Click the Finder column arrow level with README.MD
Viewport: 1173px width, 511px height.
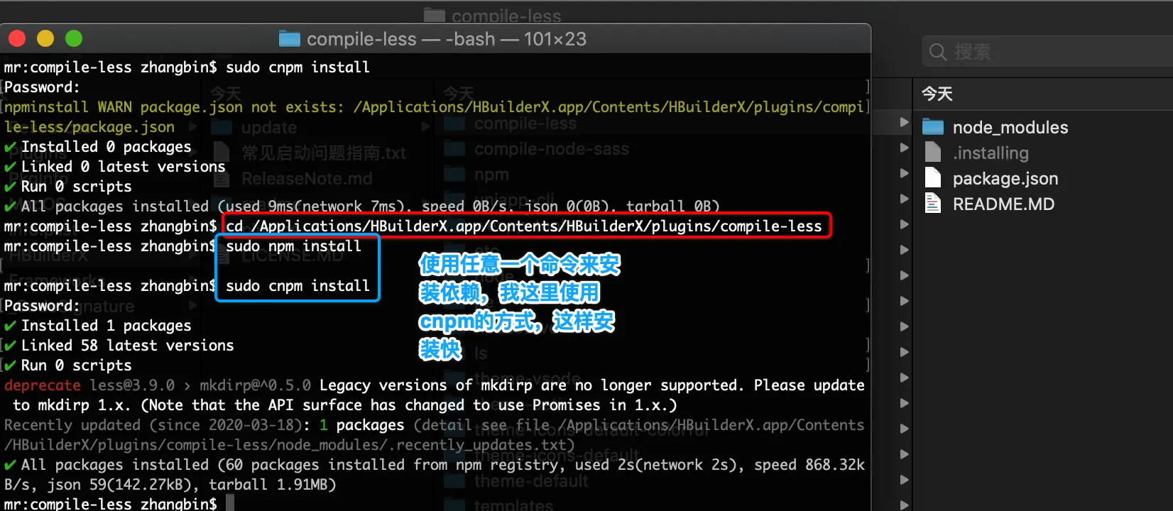[904, 199]
